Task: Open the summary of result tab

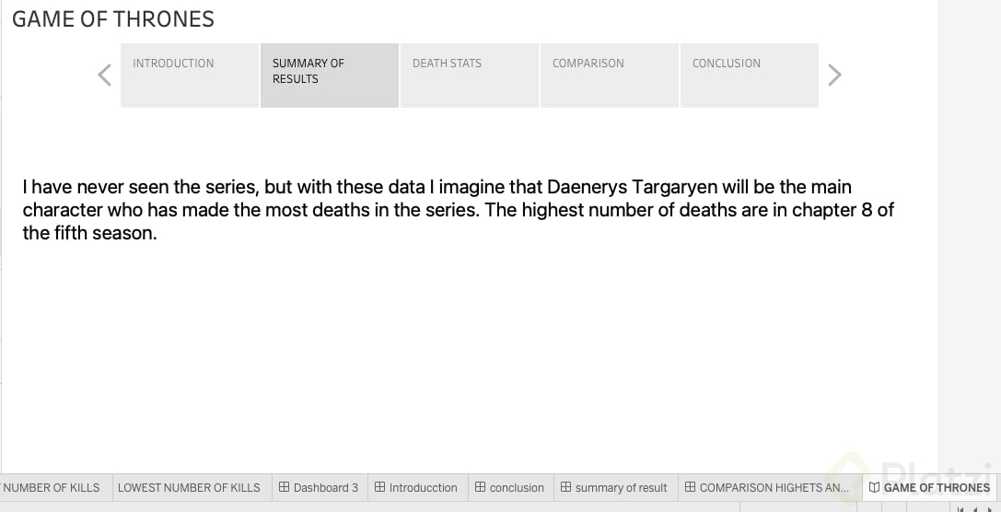Action: (x=615, y=488)
